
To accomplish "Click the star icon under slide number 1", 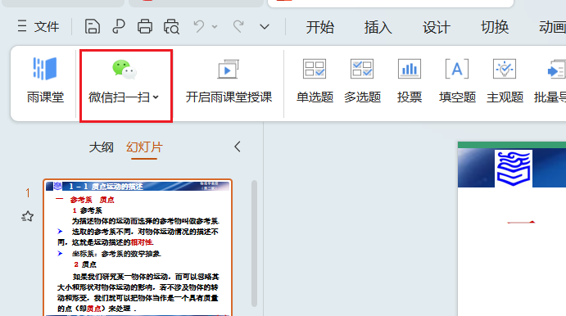I will coord(27,216).
